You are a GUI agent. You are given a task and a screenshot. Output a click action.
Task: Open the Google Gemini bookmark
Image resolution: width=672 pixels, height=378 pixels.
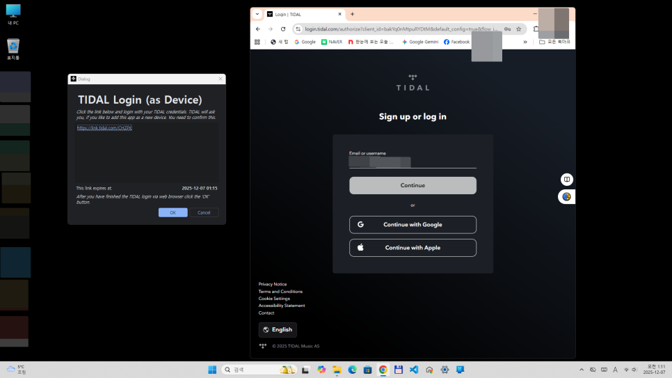420,42
